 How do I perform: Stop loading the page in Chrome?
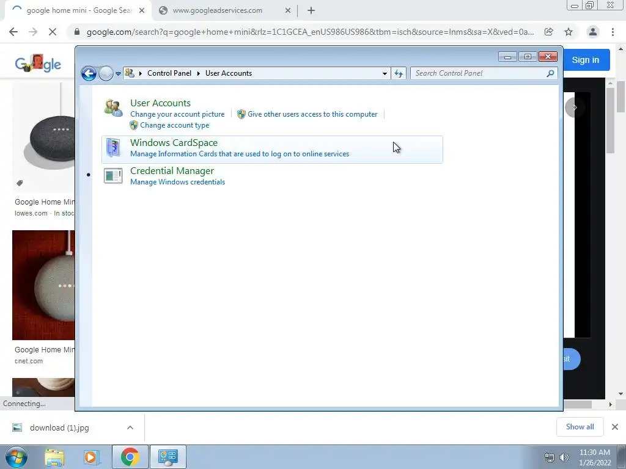click(53, 32)
